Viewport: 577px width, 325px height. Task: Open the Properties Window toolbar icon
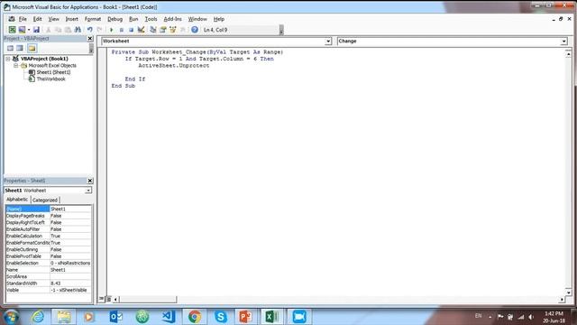[x=163, y=30]
